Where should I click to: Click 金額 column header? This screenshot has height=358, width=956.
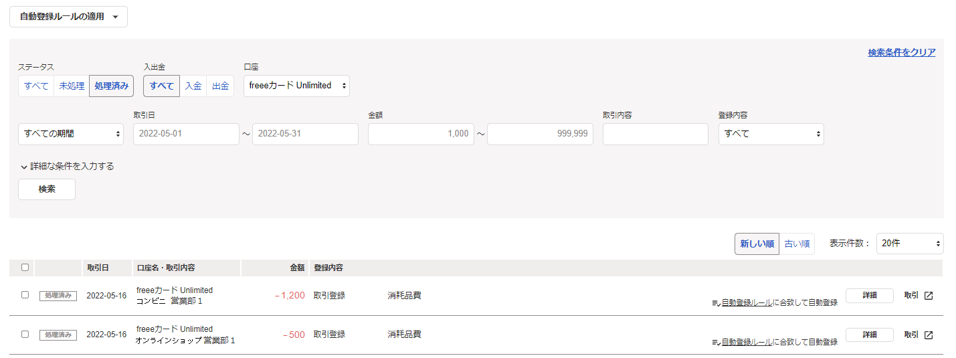pos(297,268)
